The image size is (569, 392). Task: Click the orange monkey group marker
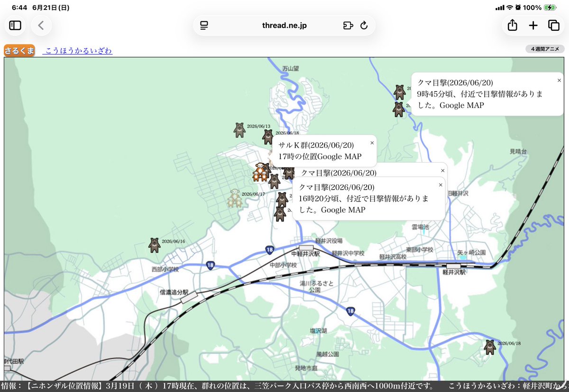pos(260,172)
